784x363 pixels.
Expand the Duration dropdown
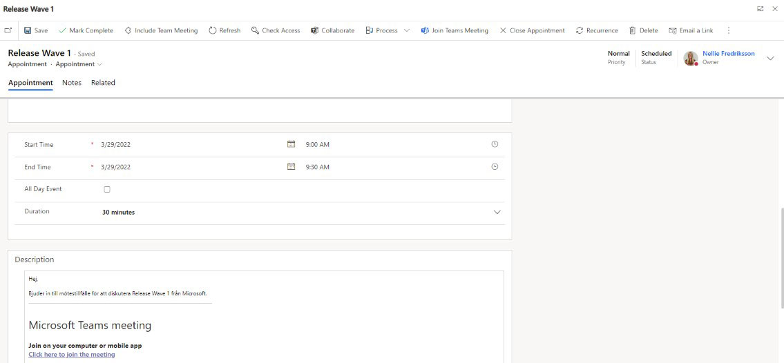497,213
